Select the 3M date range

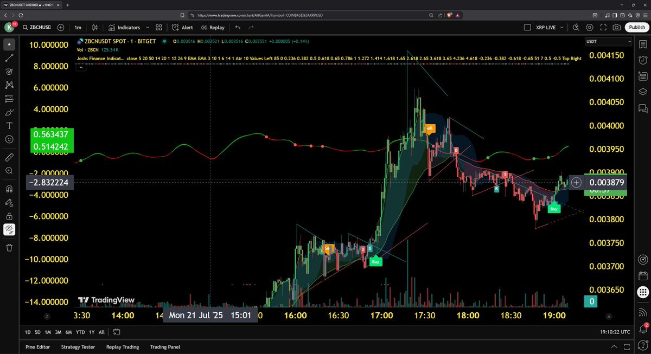[x=58, y=332]
